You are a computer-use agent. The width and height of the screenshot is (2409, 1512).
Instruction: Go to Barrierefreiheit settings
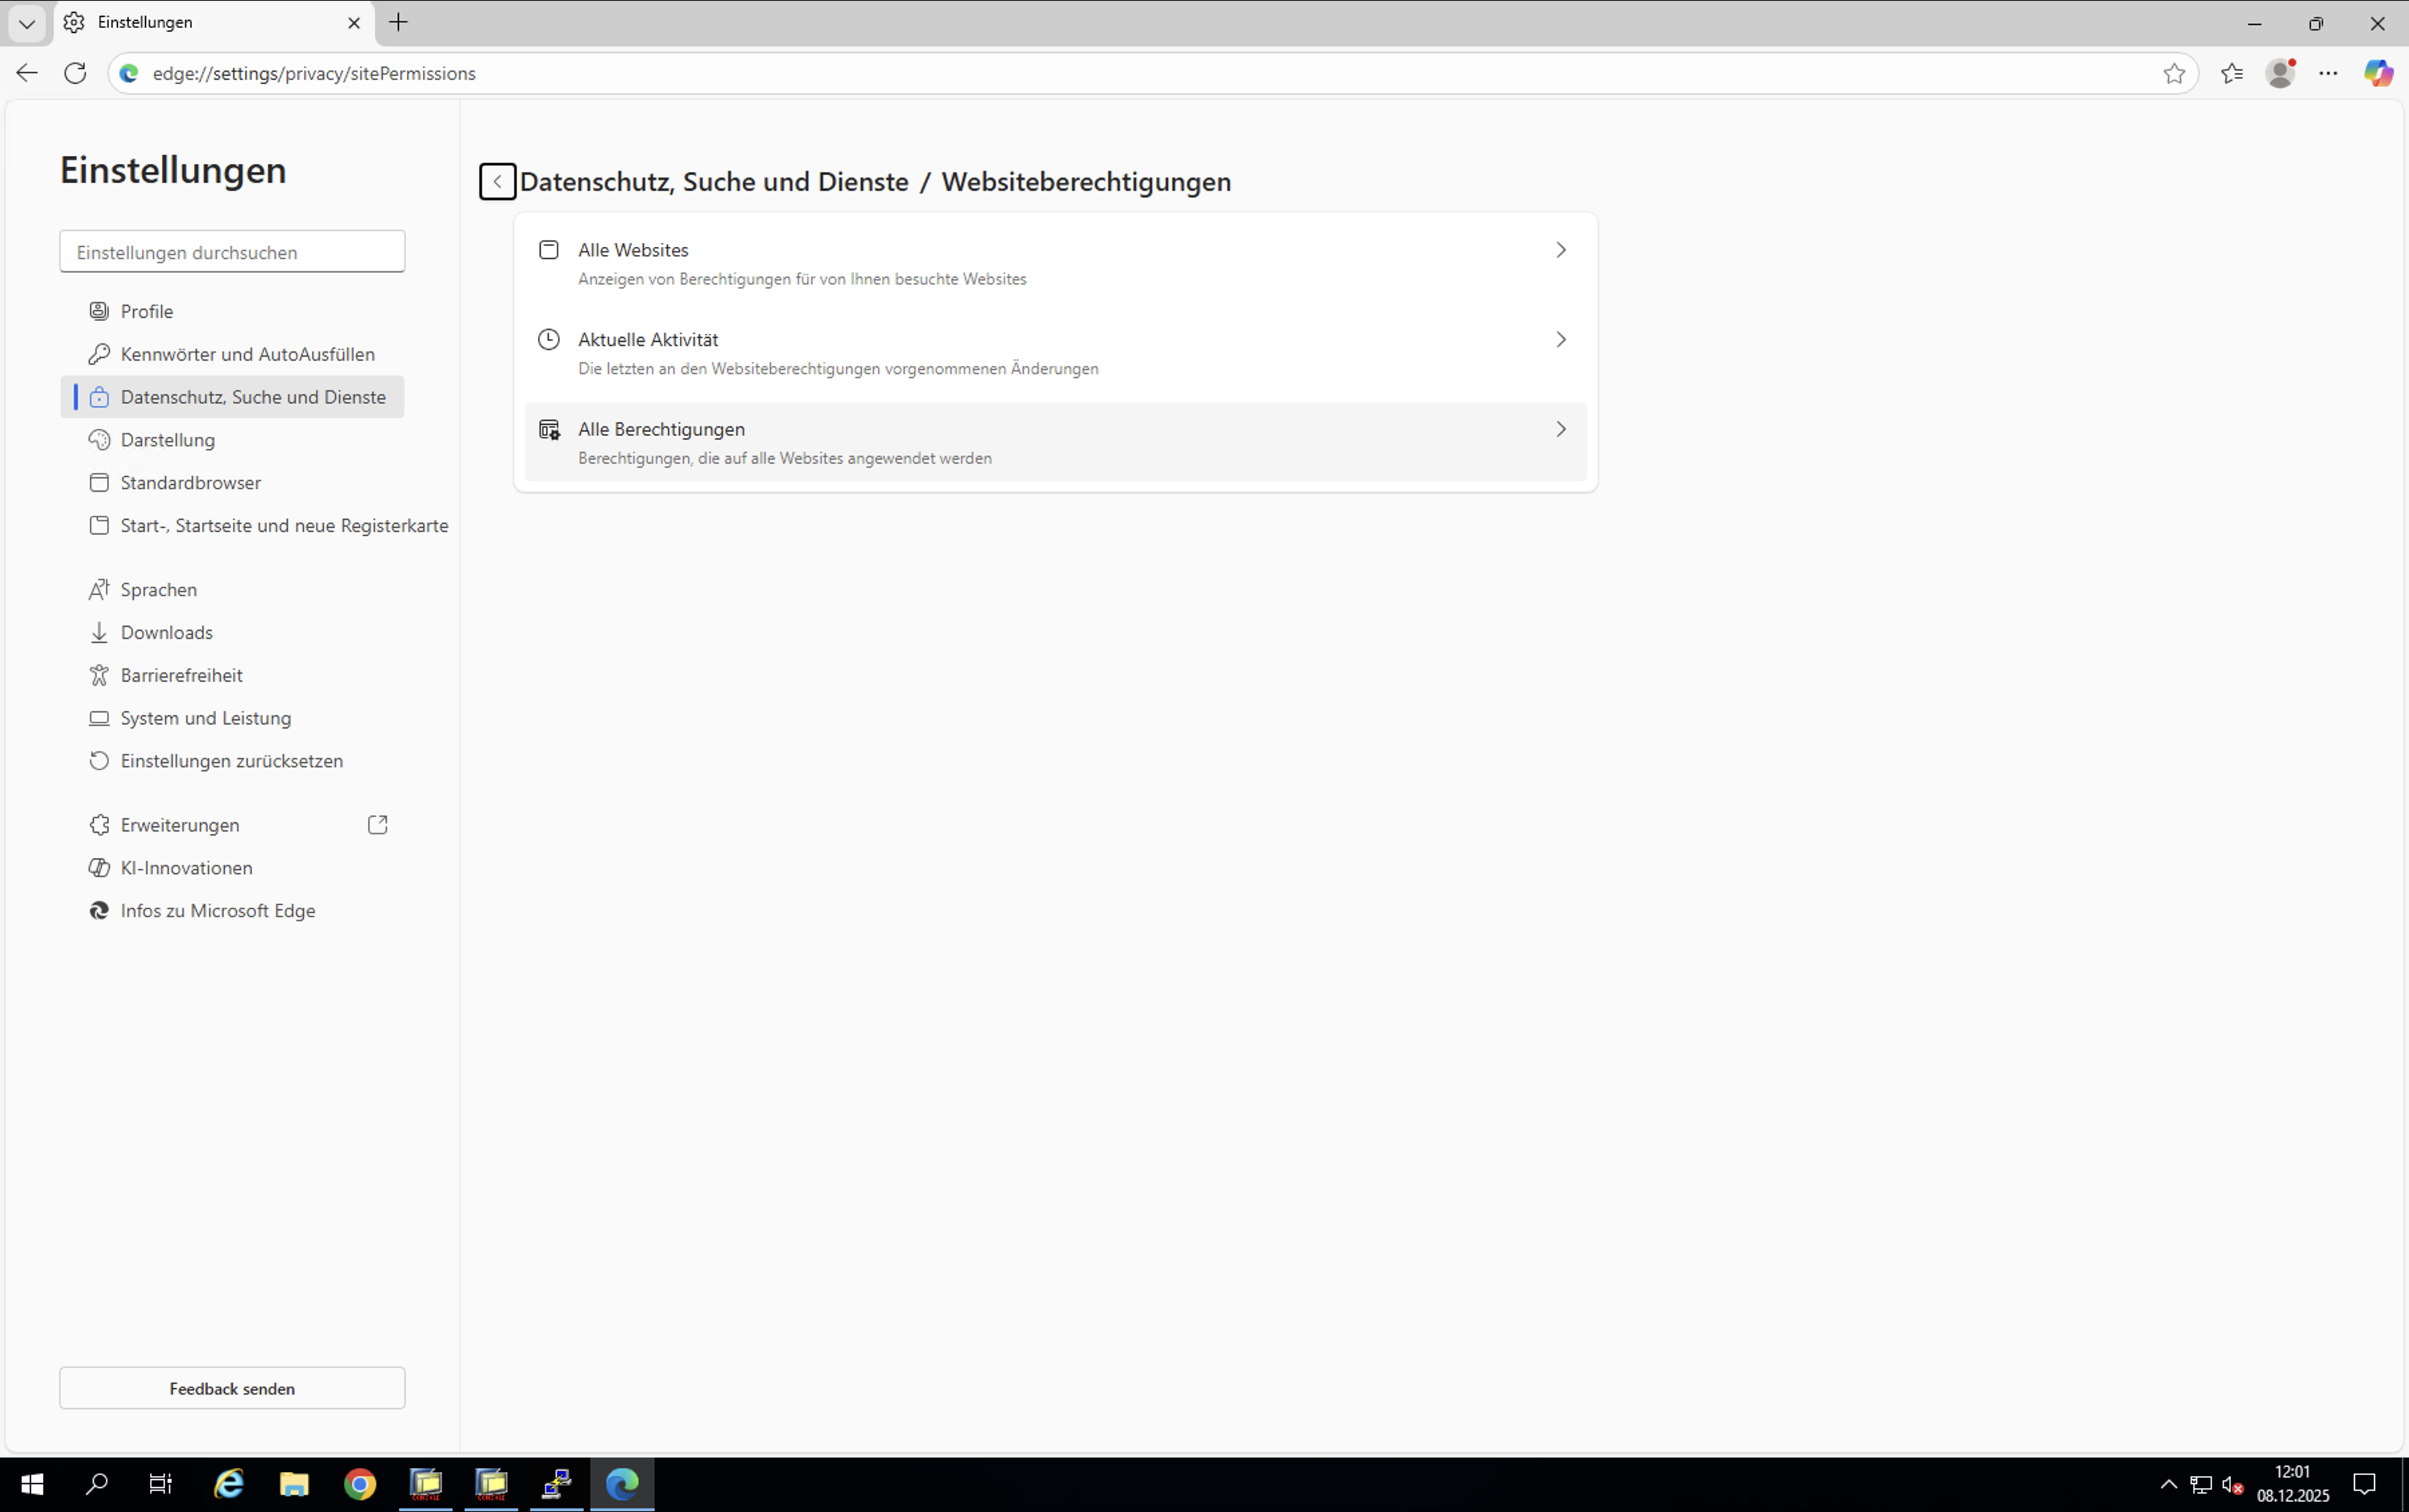tap(181, 675)
